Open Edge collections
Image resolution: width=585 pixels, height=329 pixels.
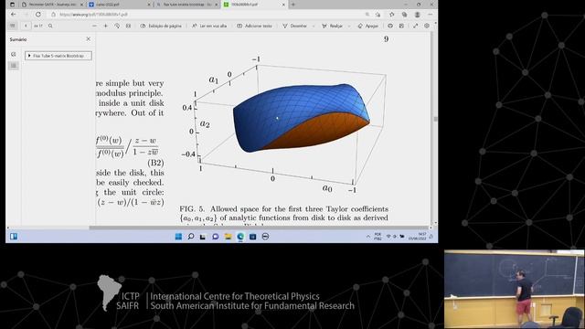coord(404,15)
